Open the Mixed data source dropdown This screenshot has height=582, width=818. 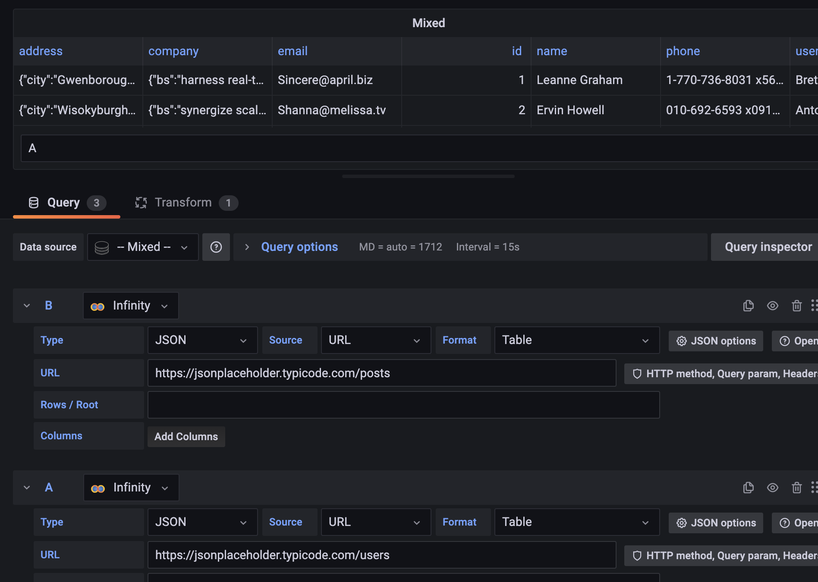coord(142,247)
